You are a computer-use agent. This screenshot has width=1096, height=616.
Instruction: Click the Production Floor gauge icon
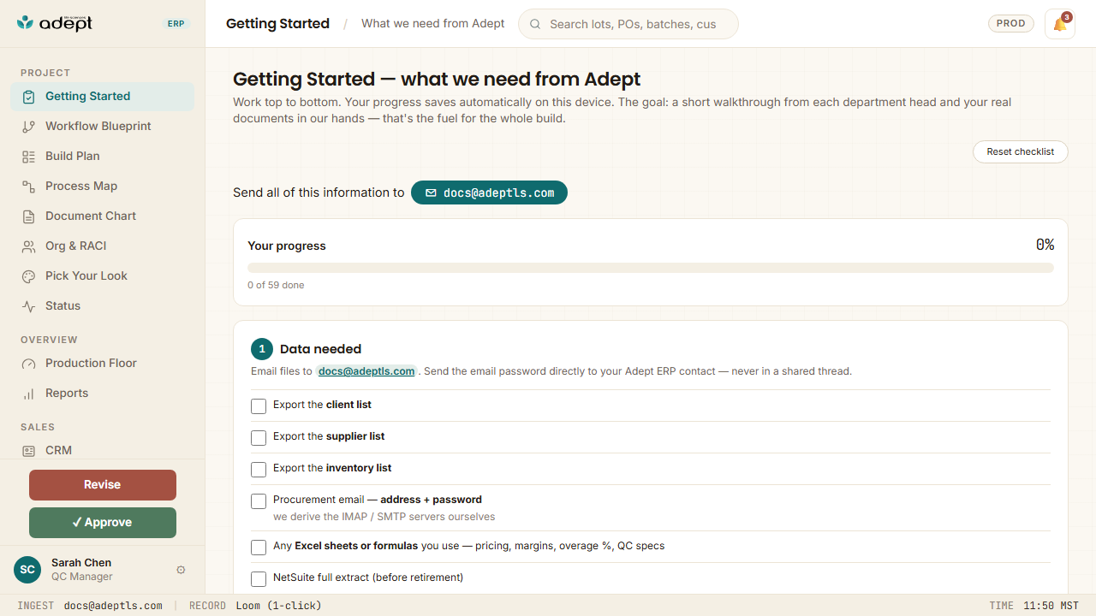28,364
